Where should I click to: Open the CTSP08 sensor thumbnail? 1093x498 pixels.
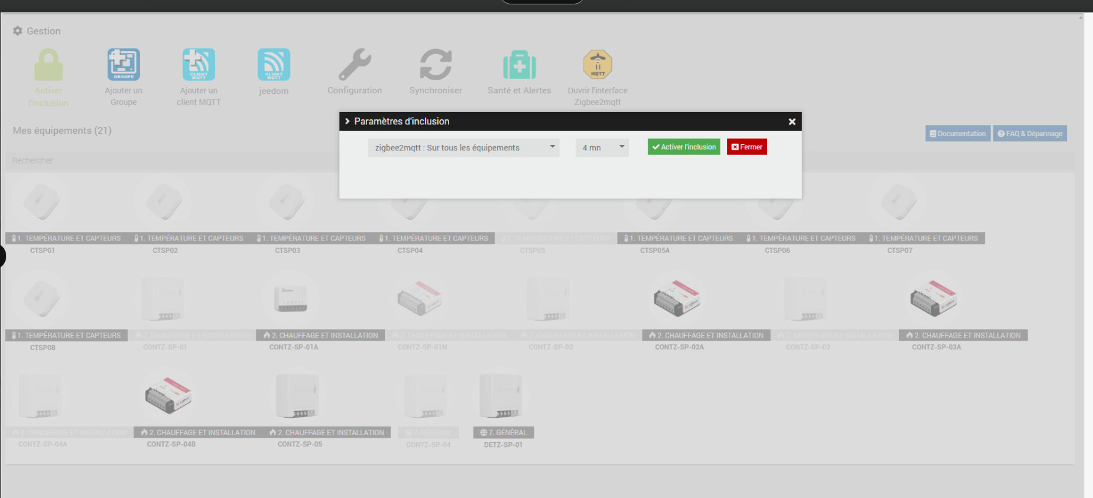click(x=42, y=298)
